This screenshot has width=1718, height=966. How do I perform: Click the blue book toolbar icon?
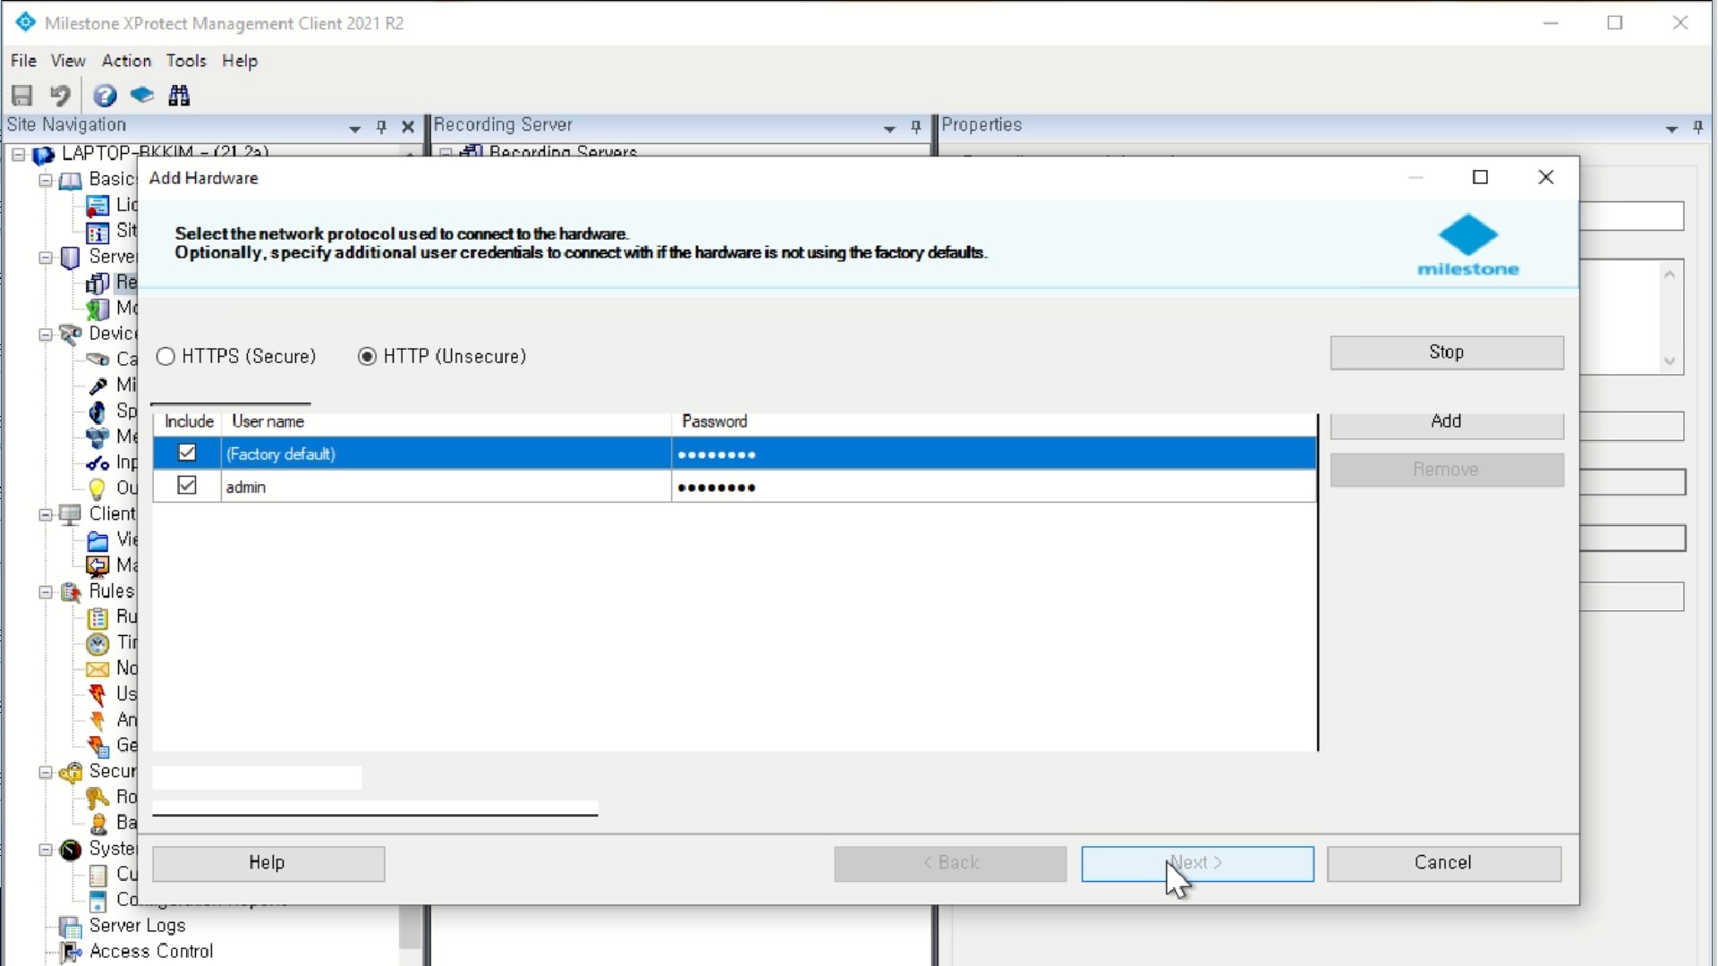142,95
